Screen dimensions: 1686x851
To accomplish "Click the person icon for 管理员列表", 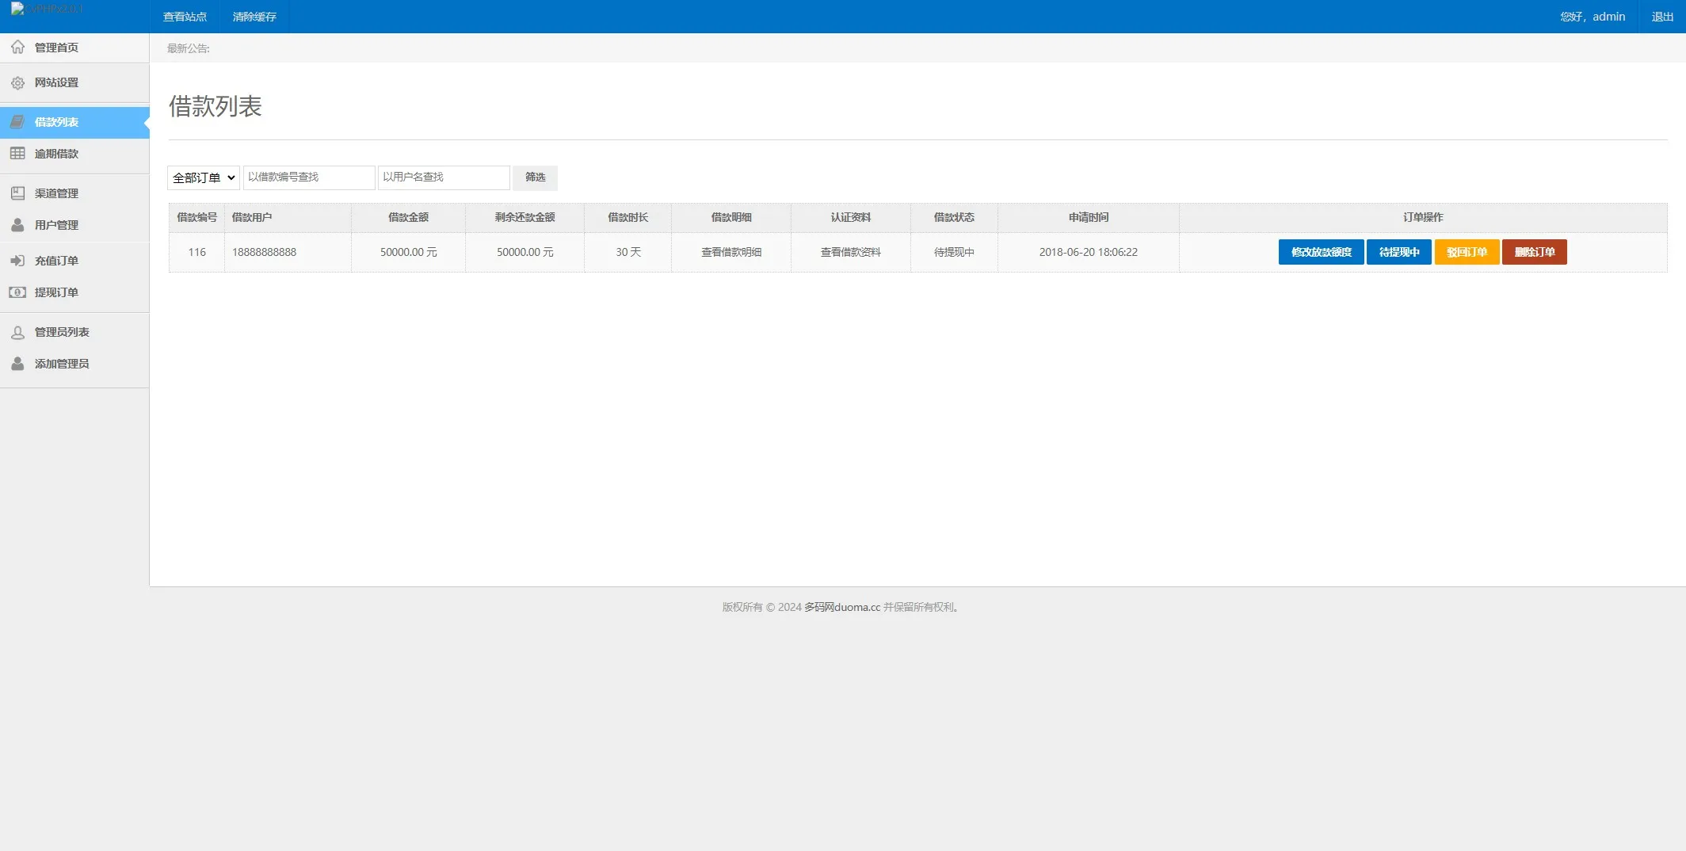I will [x=17, y=333].
